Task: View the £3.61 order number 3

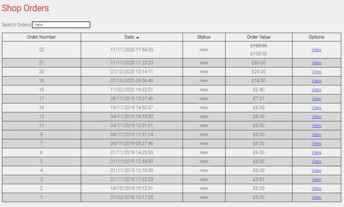Action: coord(316,179)
